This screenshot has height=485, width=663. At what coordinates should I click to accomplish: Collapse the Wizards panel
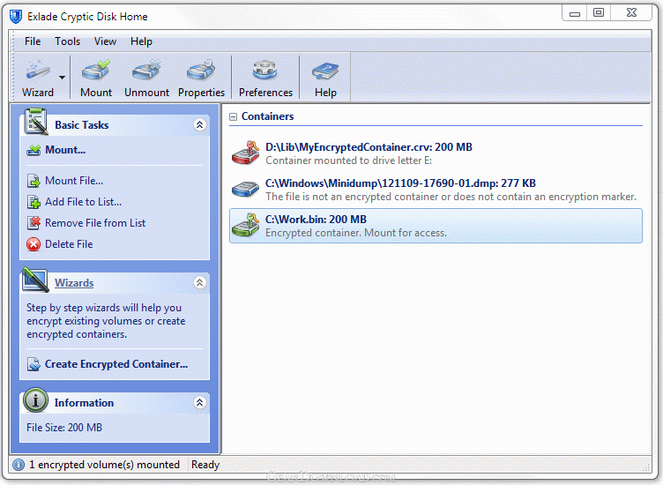199,282
